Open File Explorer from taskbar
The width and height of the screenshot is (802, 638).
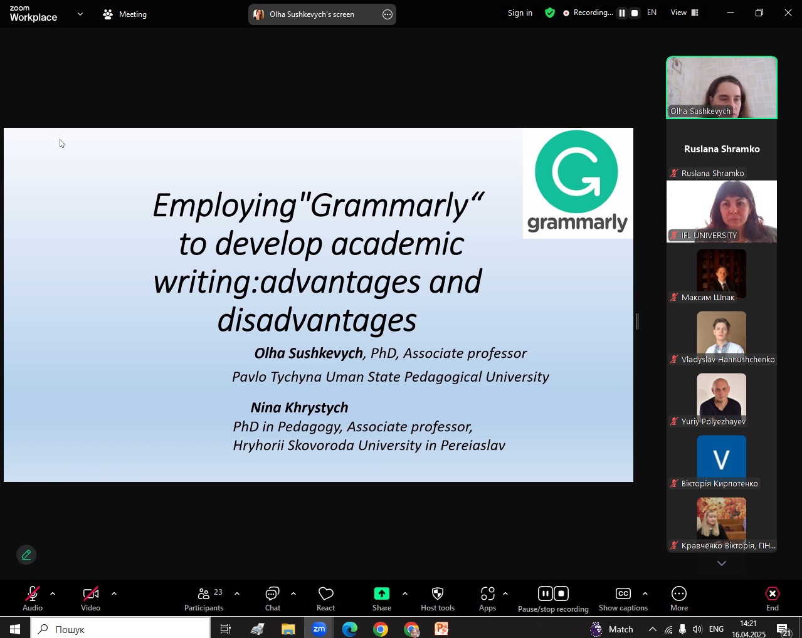(x=288, y=629)
